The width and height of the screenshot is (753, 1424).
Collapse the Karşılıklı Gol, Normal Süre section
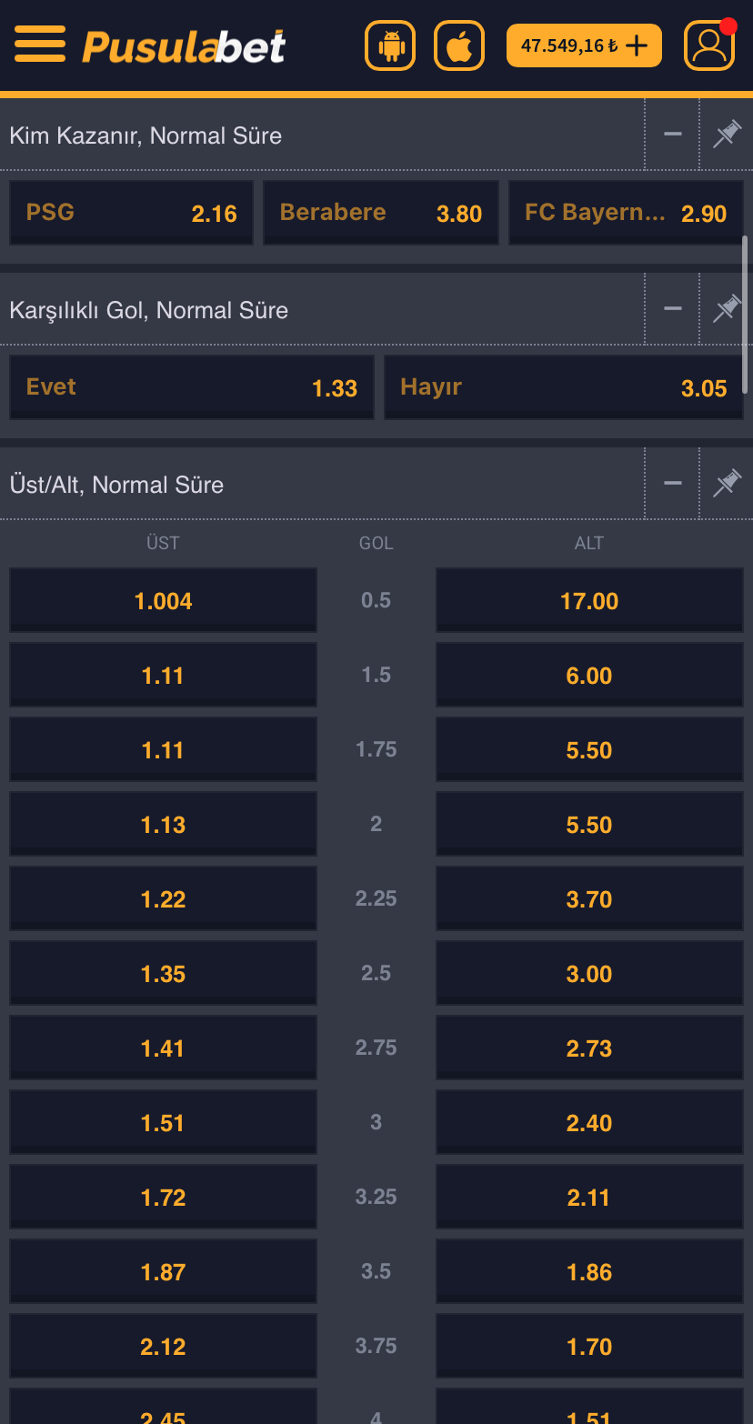click(673, 309)
